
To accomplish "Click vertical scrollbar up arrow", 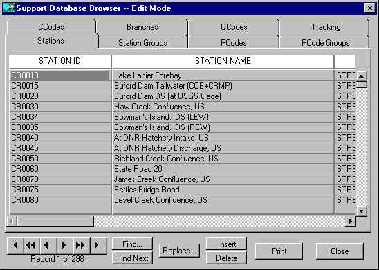I will click(361, 76).
